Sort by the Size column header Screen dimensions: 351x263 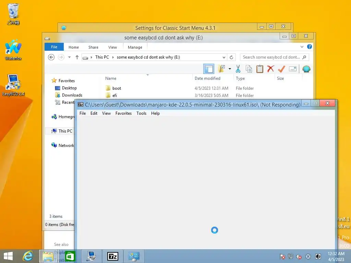tap(280, 78)
